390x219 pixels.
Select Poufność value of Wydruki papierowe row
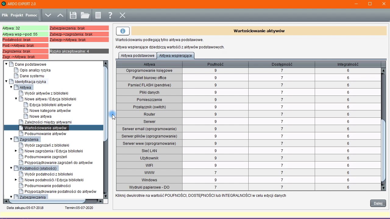point(215,187)
